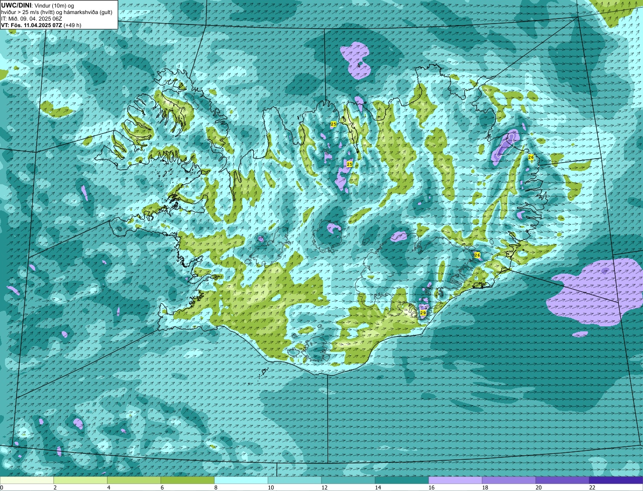The width and height of the screenshot is (643, 491).
Task: Click the 'Vindur (10m) og' text
Action: click(x=54, y=5)
